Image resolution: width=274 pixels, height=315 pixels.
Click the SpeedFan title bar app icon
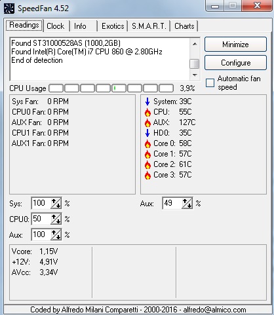click(x=9, y=9)
